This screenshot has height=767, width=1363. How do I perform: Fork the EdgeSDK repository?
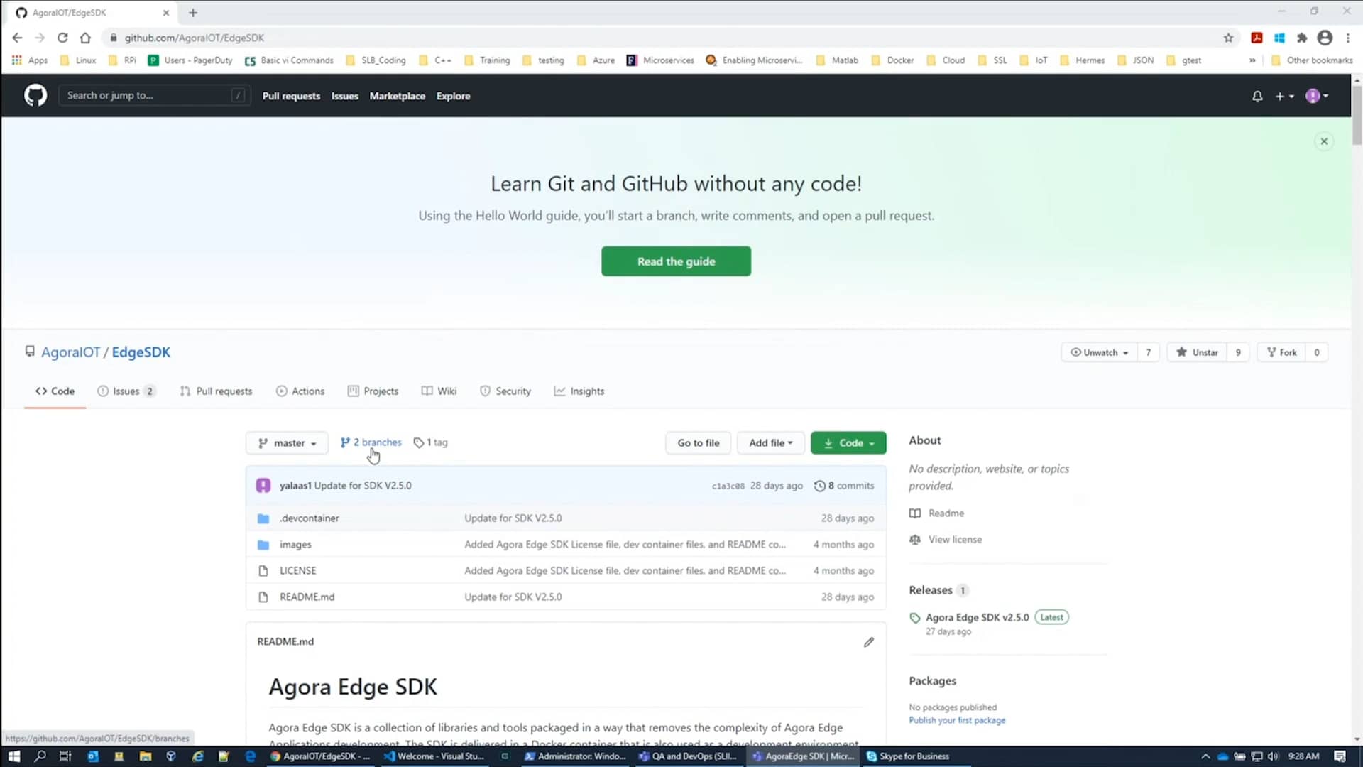[1282, 352]
